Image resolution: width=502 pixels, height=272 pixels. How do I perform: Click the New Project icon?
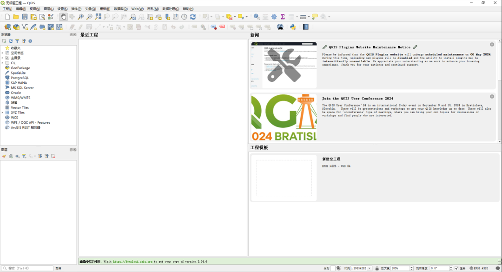[x=7, y=17]
